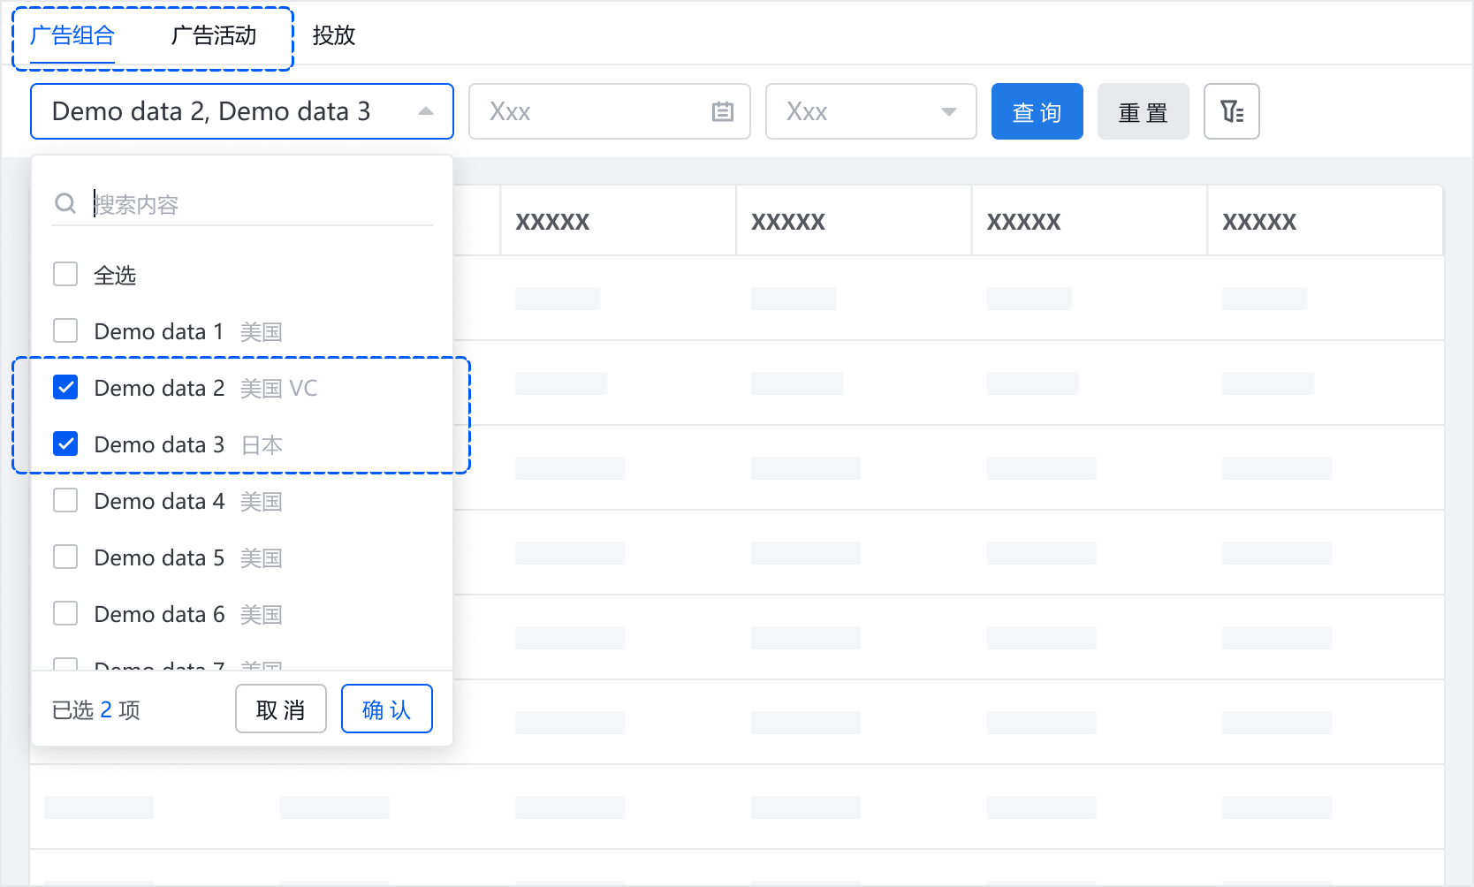Switch to 投放 tab

click(334, 35)
